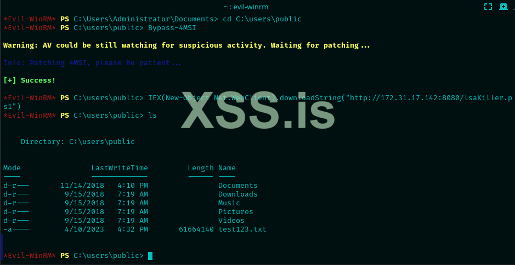515x265 pixels.
Task: Click the 'LastWriteTime' column header
Action: point(120,168)
